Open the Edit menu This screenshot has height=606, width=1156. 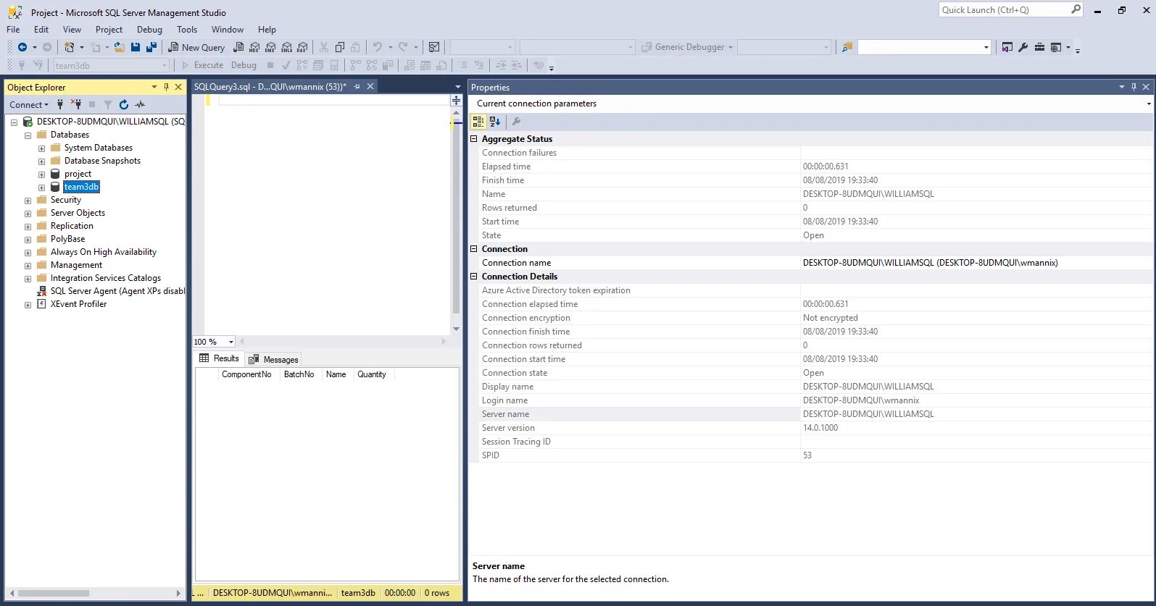[41, 30]
